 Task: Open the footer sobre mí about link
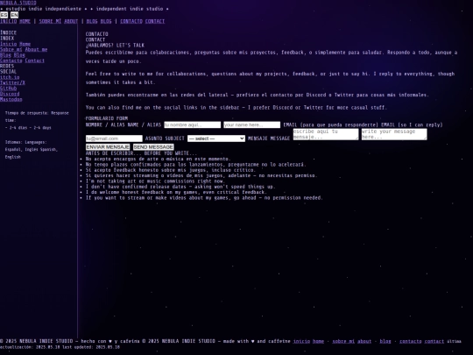tap(352, 341)
